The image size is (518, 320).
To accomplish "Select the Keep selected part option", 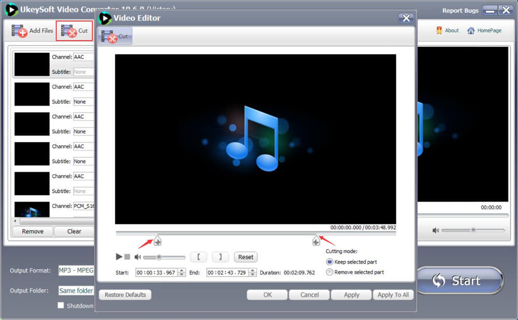I will [329, 262].
